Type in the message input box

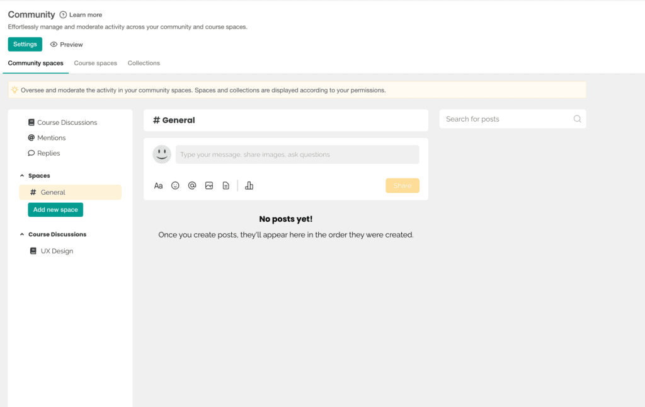pos(297,154)
